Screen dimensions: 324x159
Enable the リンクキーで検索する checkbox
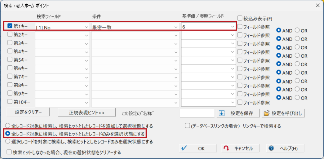tap(187, 126)
